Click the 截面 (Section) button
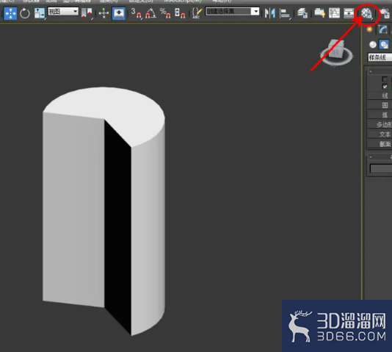This screenshot has height=352, width=392. click(380, 144)
